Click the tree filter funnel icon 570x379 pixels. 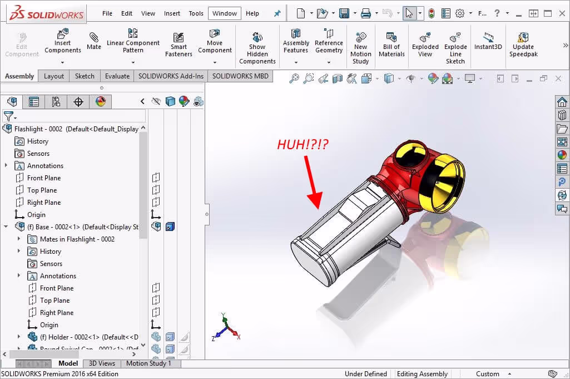tap(9, 116)
